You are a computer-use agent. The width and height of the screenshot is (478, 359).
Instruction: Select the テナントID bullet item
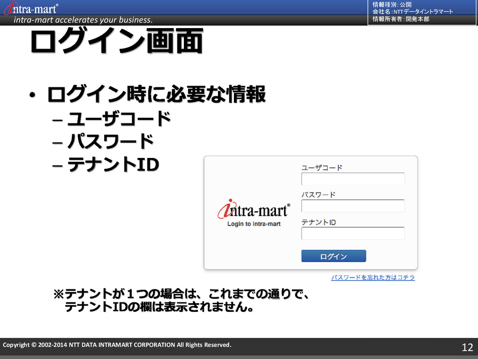113,164
